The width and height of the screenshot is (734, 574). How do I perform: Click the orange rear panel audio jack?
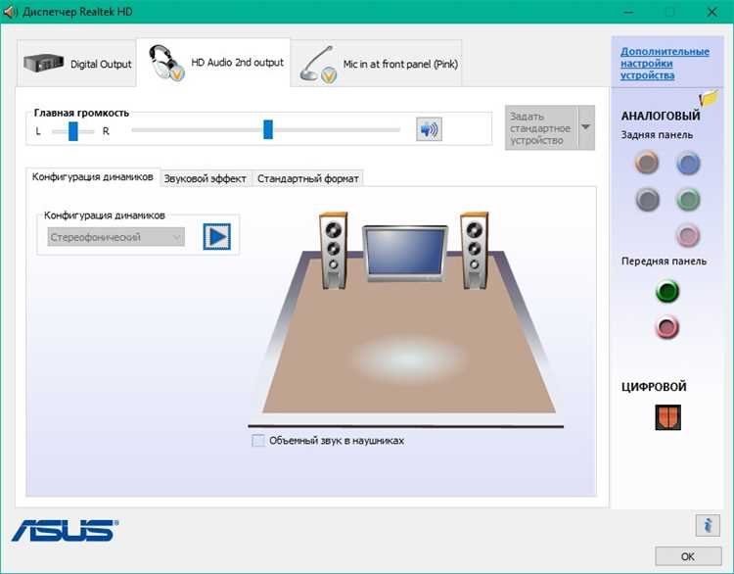pyautogui.click(x=647, y=163)
